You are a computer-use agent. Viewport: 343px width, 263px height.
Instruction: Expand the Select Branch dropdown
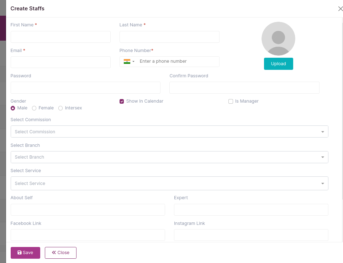(169, 157)
